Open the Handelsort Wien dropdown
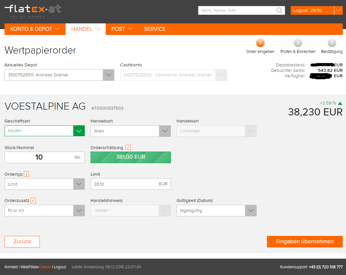Image resolution: width=346 pixels, height=275 pixels. pos(131,131)
